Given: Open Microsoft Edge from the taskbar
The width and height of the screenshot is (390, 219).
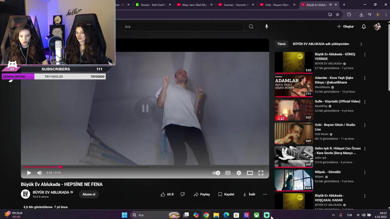Looking at the screenshot, I should [226, 215].
